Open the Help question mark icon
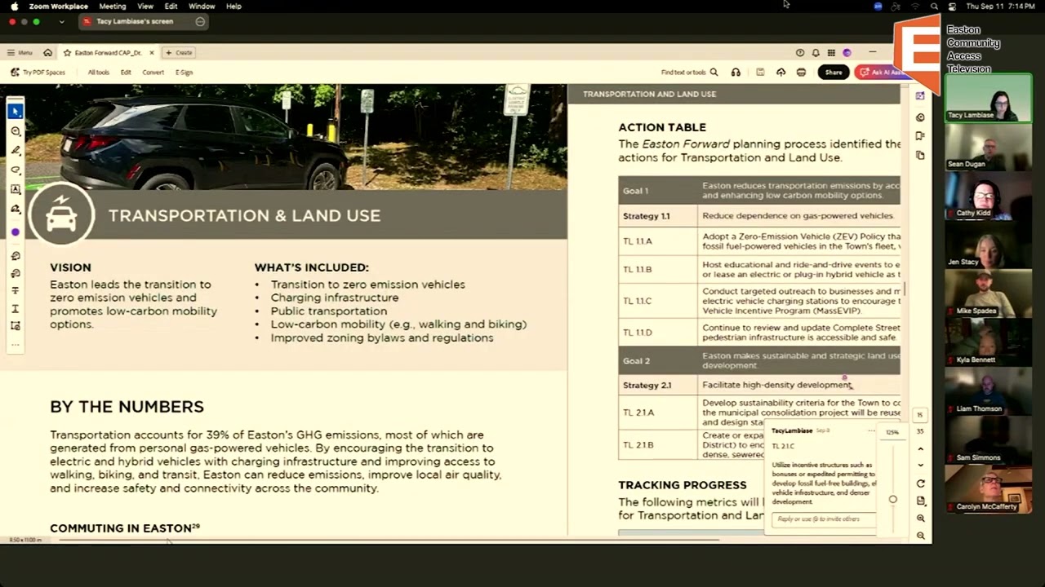 click(800, 52)
